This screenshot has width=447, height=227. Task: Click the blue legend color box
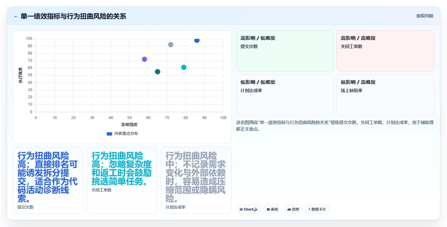(x=109, y=134)
